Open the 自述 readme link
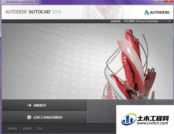 [x=40, y=128]
